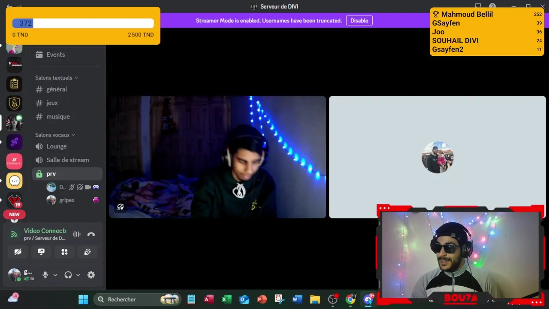The height and width of the screenshot is (309, 549).
Task: Switch to Google Chrome in taskbar
Action: pos(350,300)
